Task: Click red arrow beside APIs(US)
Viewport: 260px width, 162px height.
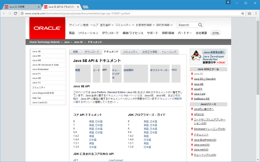Action: point(192,114)
